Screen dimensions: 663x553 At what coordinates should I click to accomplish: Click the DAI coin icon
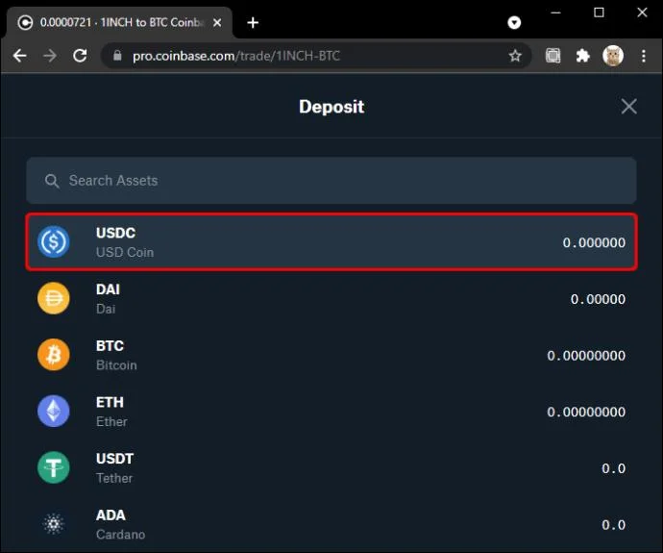[53, 298]
